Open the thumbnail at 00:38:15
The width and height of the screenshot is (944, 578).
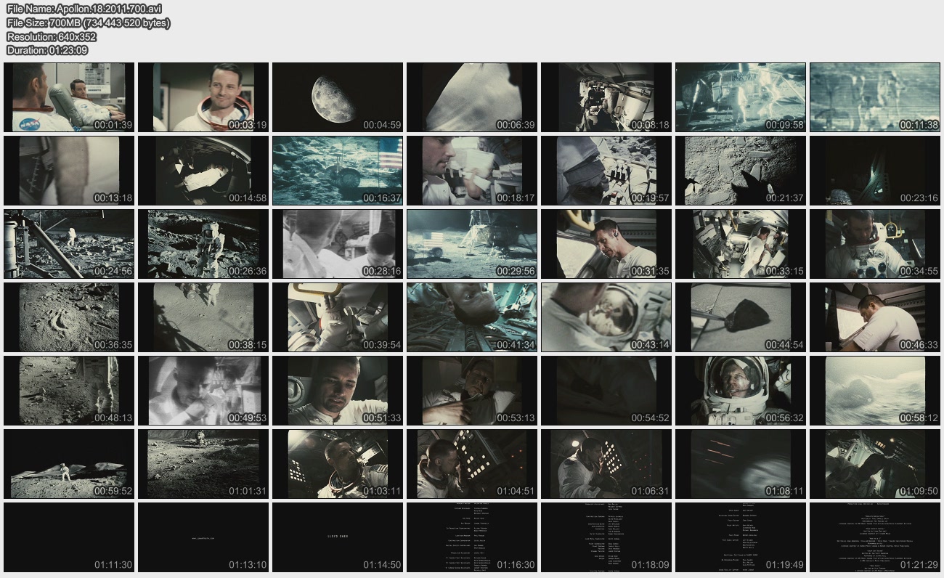(x=203, y=317)
